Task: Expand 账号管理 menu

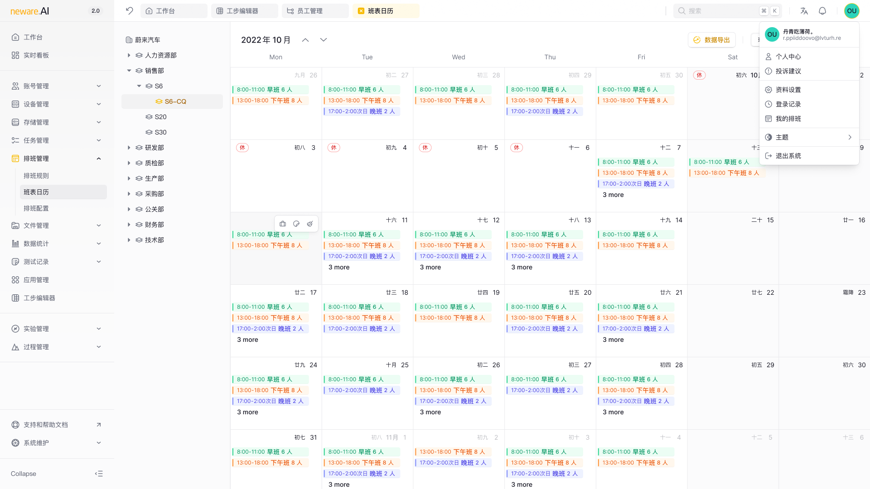Action: (x=57, y=86)
